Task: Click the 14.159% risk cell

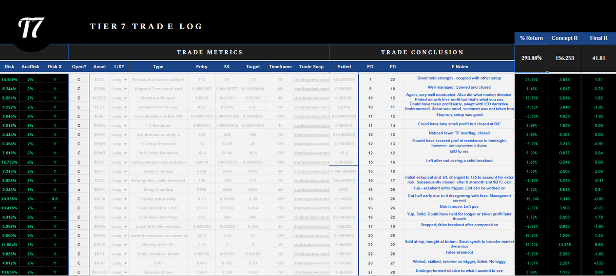Action: coord(10,80)
